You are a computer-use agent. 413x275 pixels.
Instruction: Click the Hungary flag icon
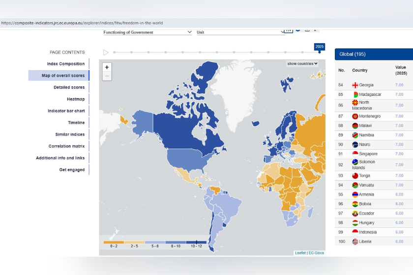tap(355, 222)
